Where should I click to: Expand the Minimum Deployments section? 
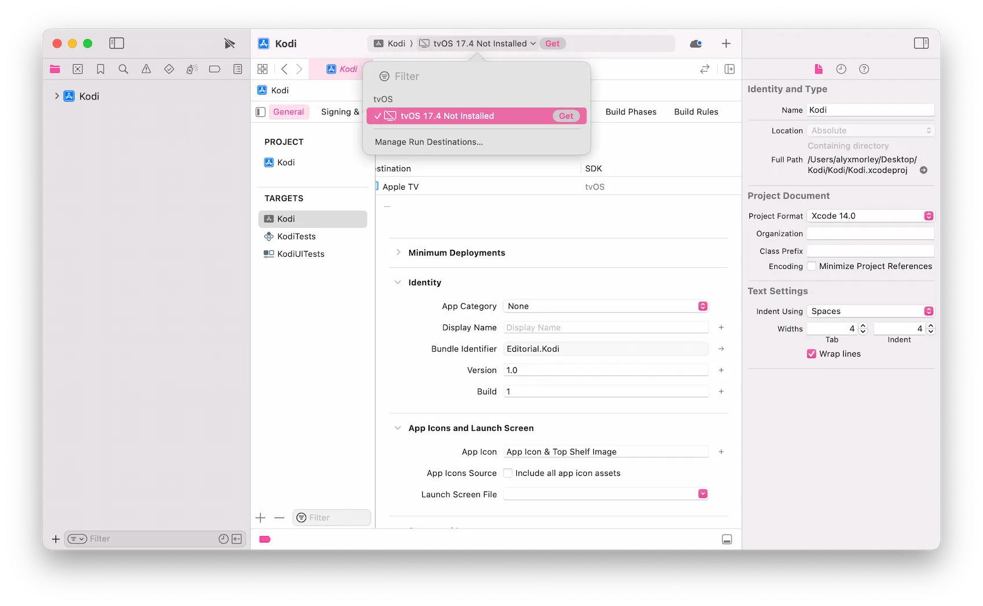(x=398, y=253)
